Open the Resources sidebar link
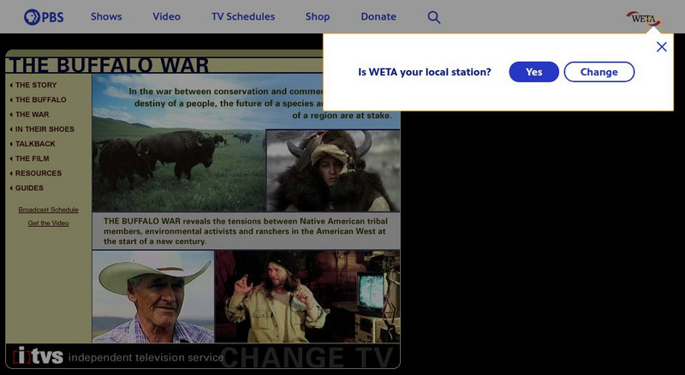 tap(38, 173)
